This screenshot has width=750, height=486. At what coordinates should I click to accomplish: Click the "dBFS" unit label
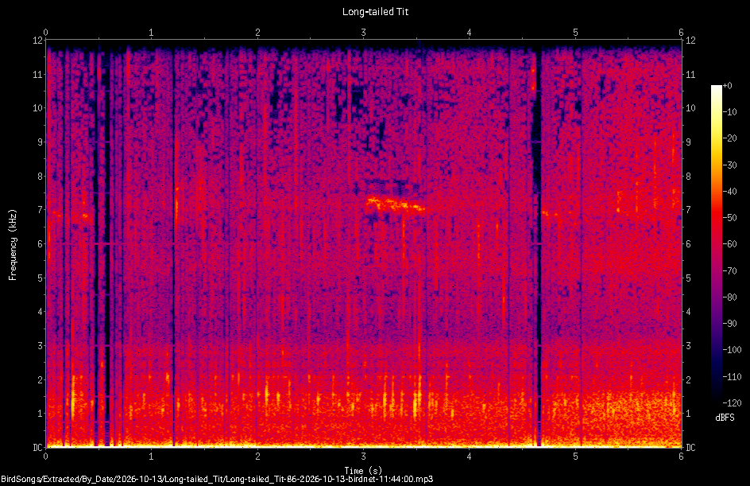[725, 418]
